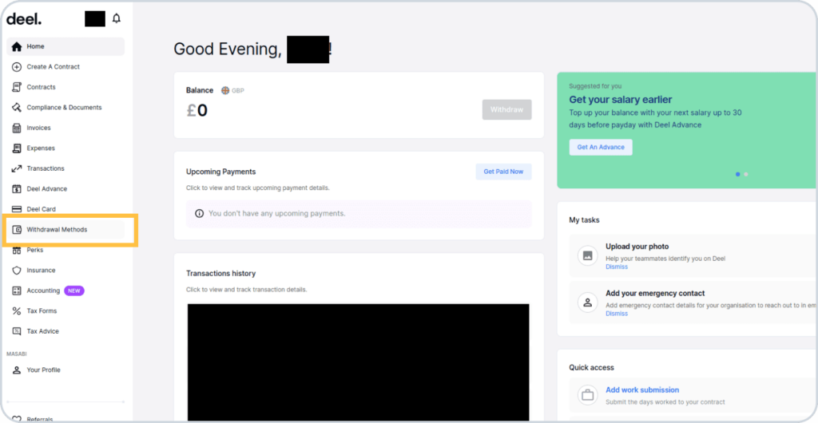Click the Get your salary earlier heading
Viewport: 818px width, 423px height.
(x=620, y=100)
